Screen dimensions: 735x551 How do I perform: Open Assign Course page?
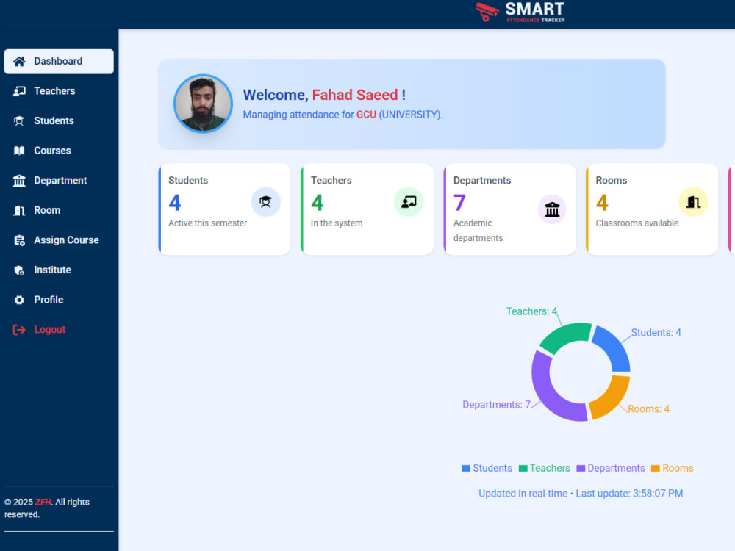[59, 240]
